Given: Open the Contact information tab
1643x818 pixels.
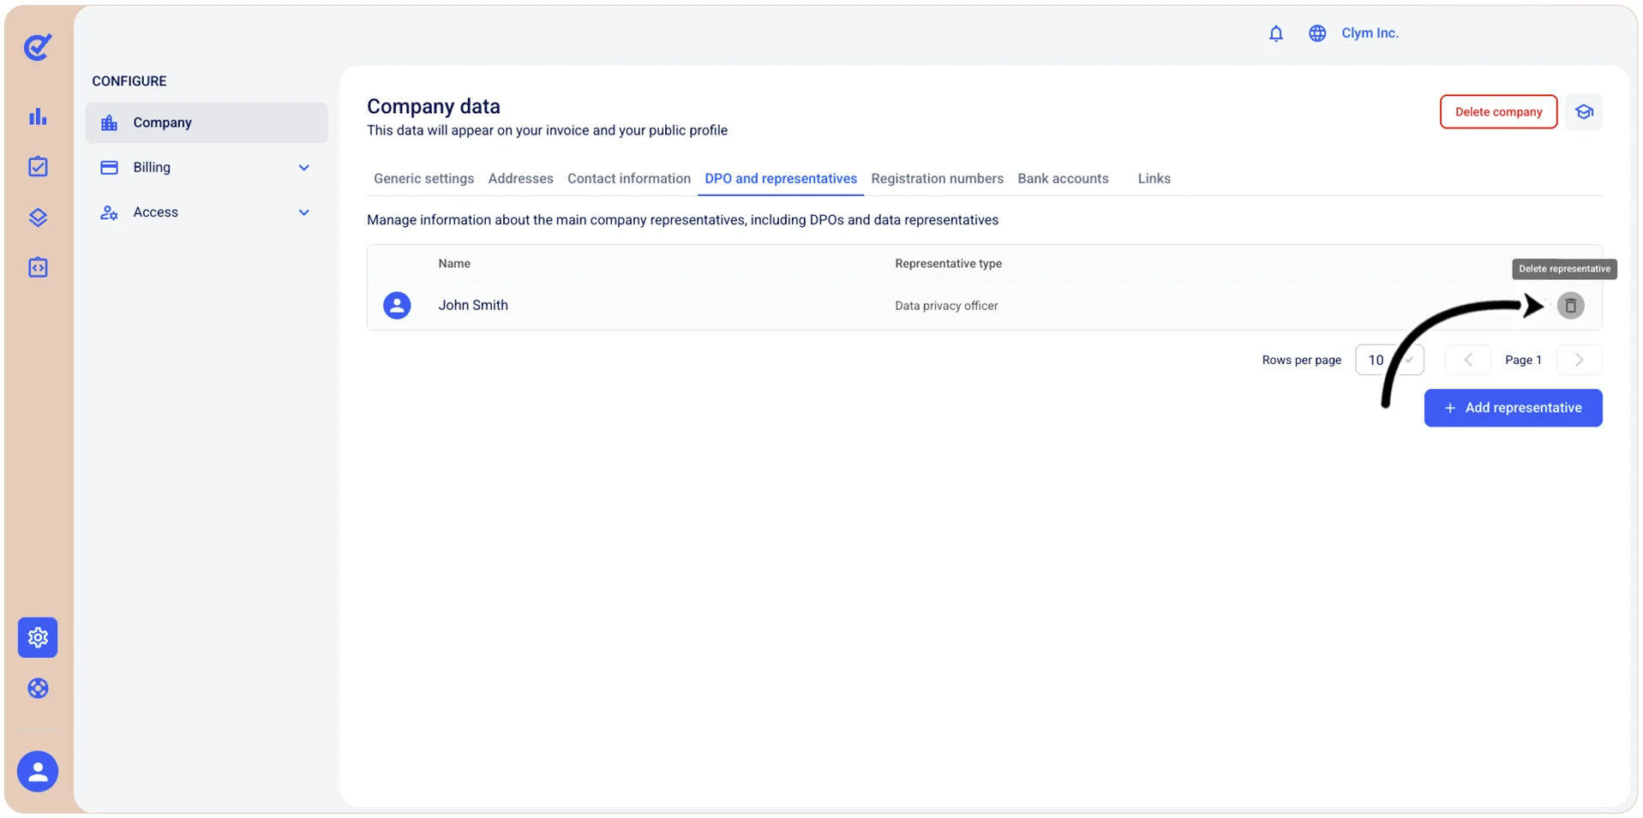Looking at the screenshot, I should pos(628,179).
